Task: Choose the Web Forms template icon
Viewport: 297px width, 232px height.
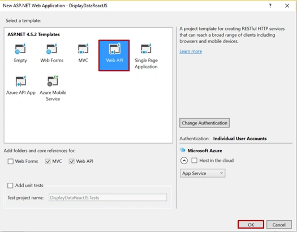Action: pos(51,49)
